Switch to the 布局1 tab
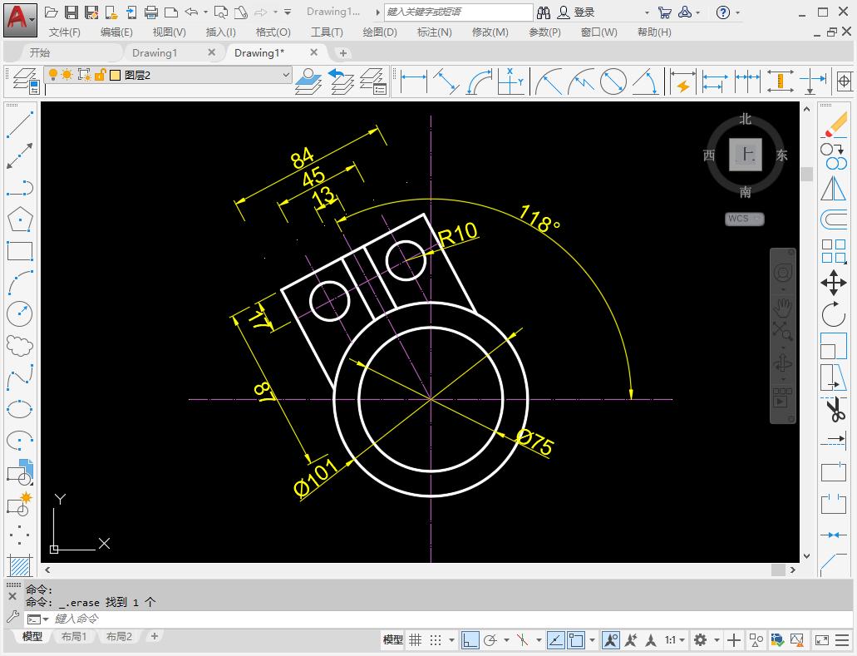This screenshot has width=857, height=656. pyautogui.click(x=74, y=636)
